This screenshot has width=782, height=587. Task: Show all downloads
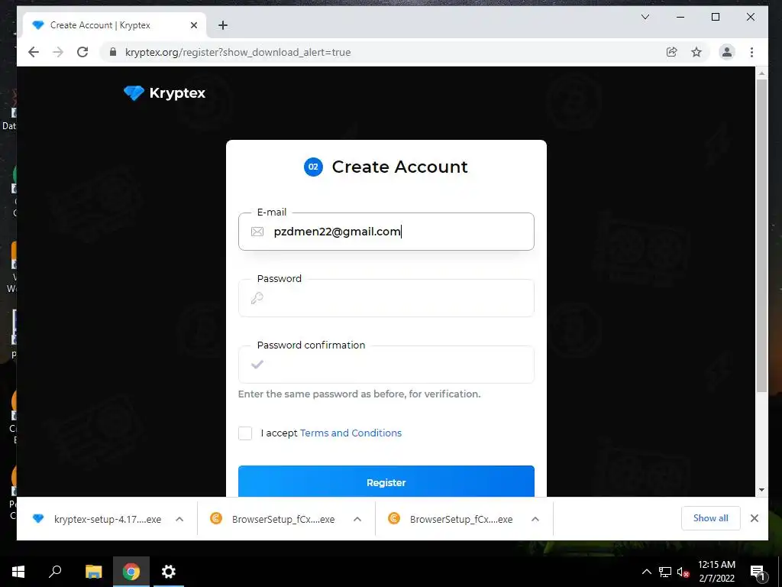point(711,518)
